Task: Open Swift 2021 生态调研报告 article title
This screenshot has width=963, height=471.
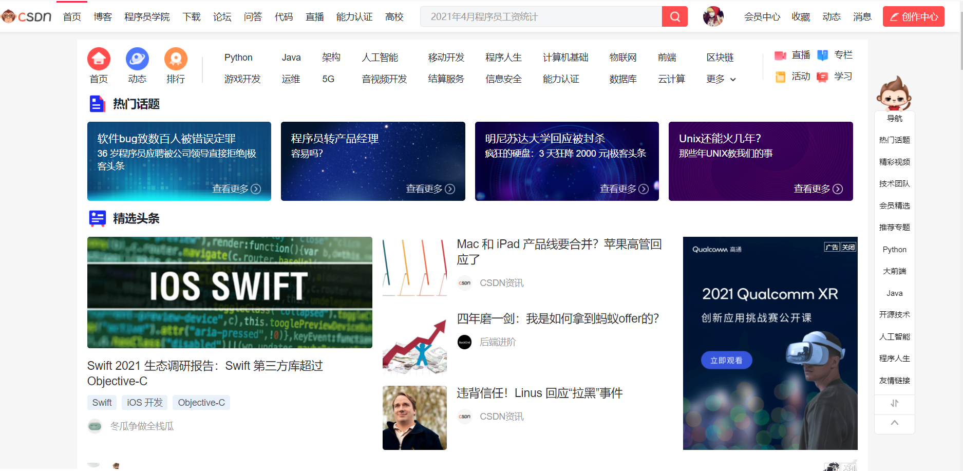Action: pyautogui.click(x=205, y=373)
